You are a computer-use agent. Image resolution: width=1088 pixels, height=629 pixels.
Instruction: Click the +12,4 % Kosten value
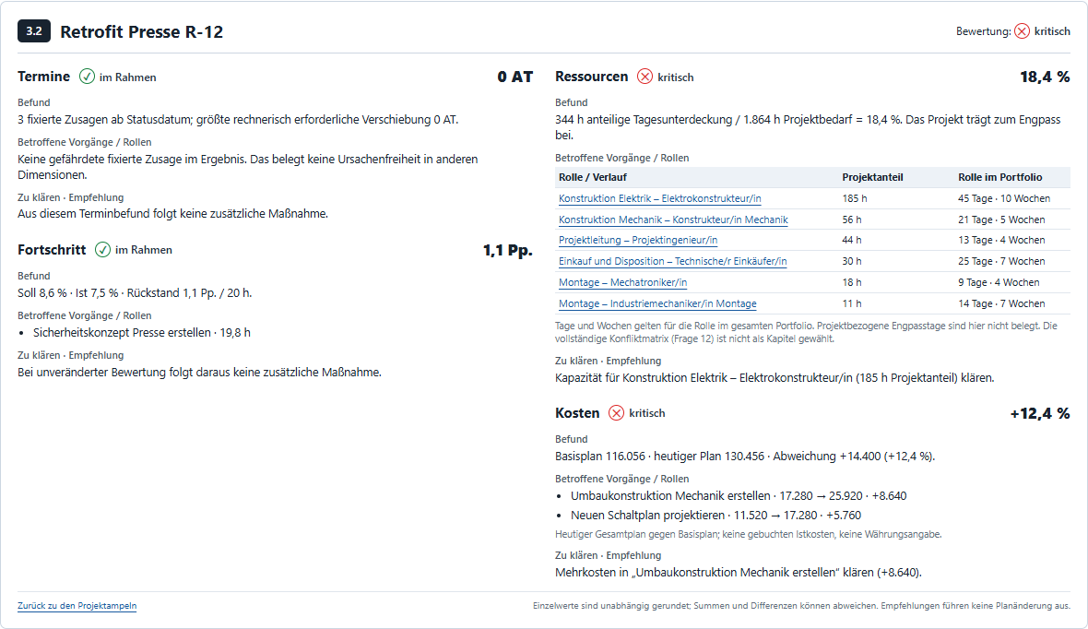(x=1039, y=414)
